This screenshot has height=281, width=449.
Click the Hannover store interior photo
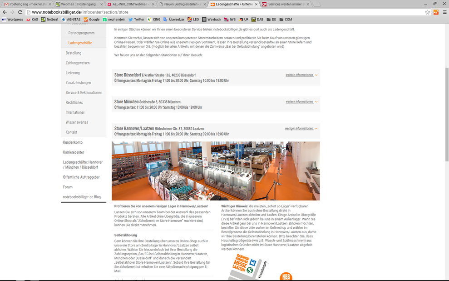point(216,171)
